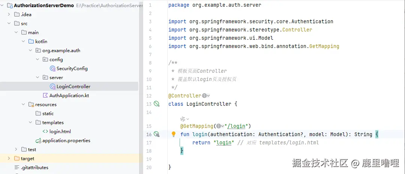Select SecurityConfig in the project tree
This screenshot has width=405, height=174.
click(72, 69)
